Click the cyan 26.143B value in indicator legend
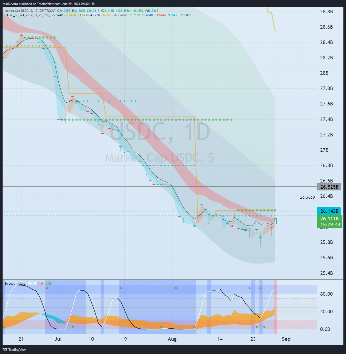Viewport: 346px width, 354px height. [173, 15]
